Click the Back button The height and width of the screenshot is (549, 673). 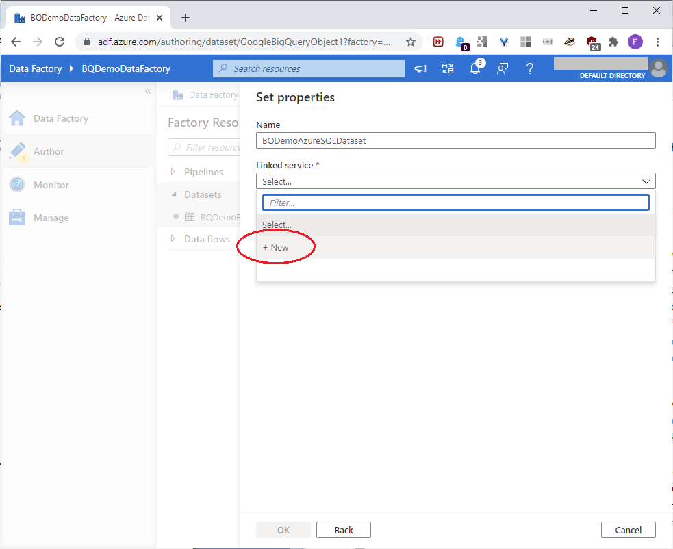point(344,530)
